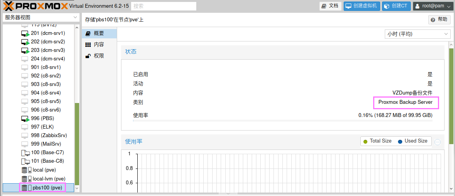Click the storage icon for local-lvm (pve)
The width and height of the screenshot is (455, 196).
pyautogui.click(x=26, y=179)
